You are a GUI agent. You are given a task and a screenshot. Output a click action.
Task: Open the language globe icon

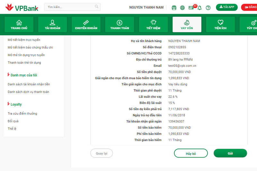[x=182, y=8]
